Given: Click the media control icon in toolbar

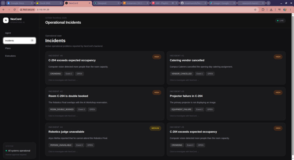Looking at the screenshot, I should [279, 9].
